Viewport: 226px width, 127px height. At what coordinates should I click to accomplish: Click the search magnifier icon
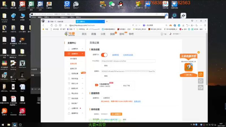(x=166, y=25)
